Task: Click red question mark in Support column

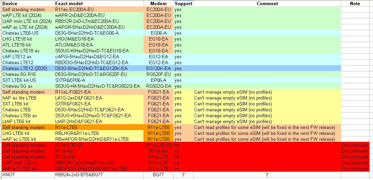Action: (x=183, y=175)
